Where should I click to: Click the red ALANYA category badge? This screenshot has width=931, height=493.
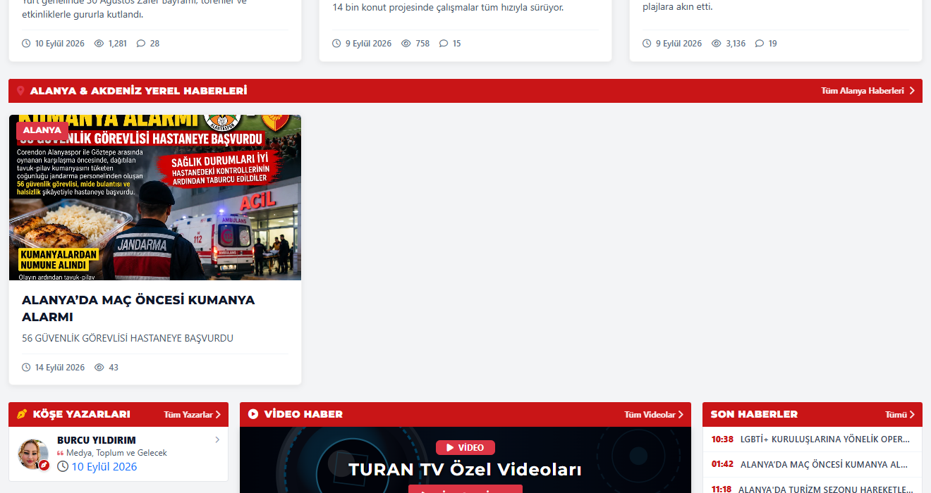coord(42,130)
